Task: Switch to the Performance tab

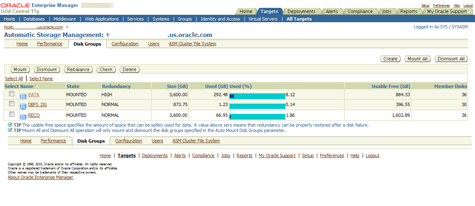Action: point(49,44)
